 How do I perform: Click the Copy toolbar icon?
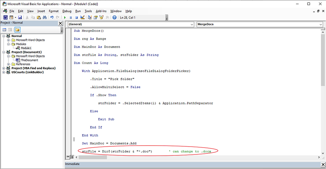[x=33, y=18]
